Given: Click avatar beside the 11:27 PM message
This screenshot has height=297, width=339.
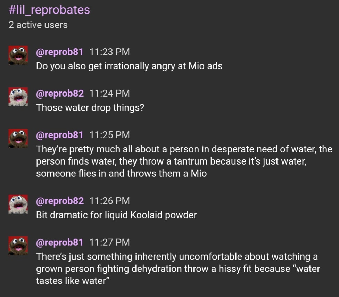Looking at the screenshot, I should click(18, 246).
